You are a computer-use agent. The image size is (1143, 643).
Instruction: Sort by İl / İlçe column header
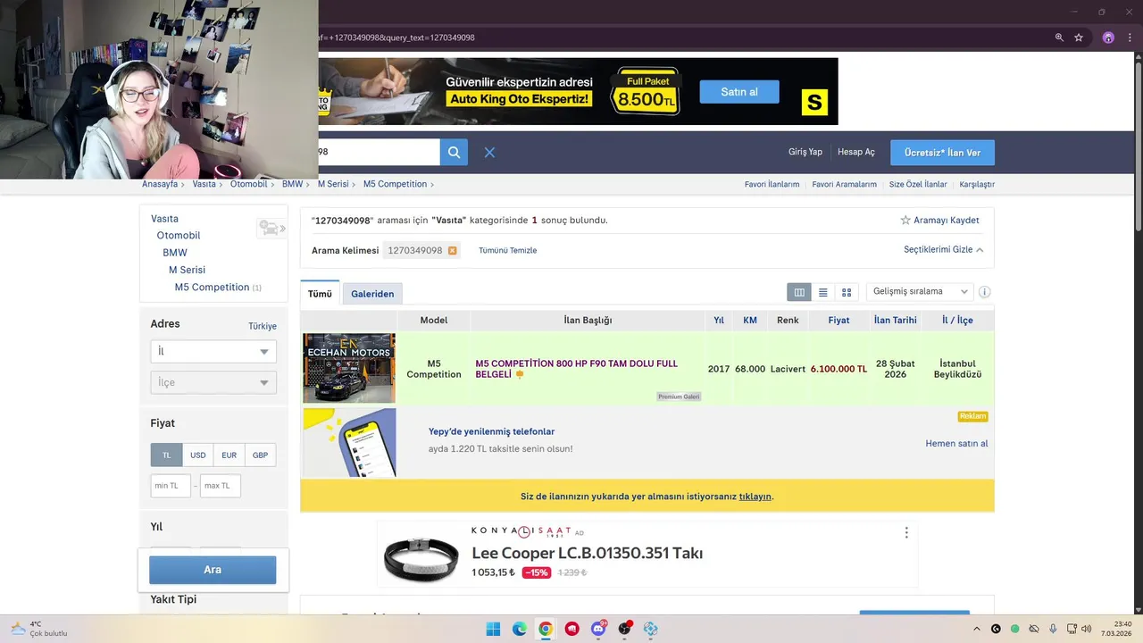(957, 320)
